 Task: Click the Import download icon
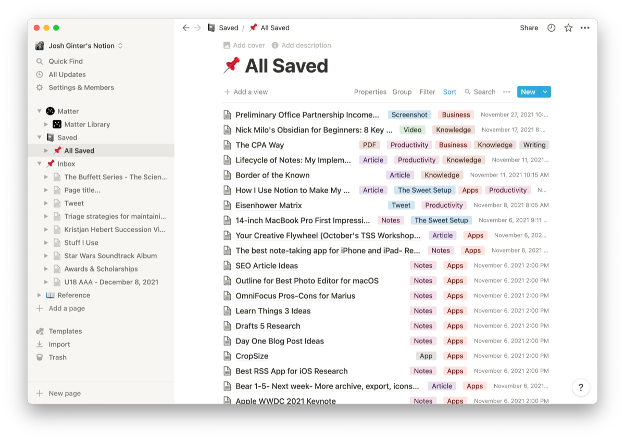pyautogui.click(x=40, y=344)
